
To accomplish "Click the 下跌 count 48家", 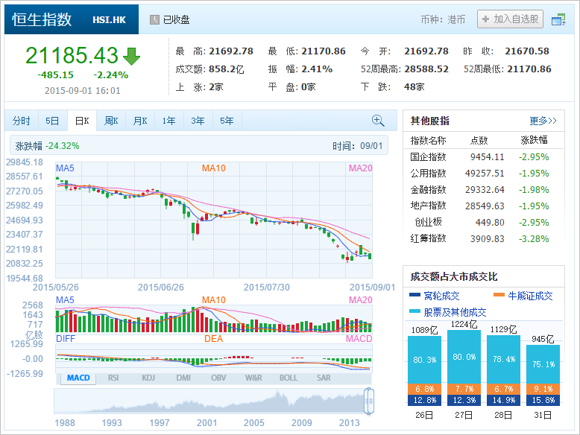I will (x=414, y=87).
